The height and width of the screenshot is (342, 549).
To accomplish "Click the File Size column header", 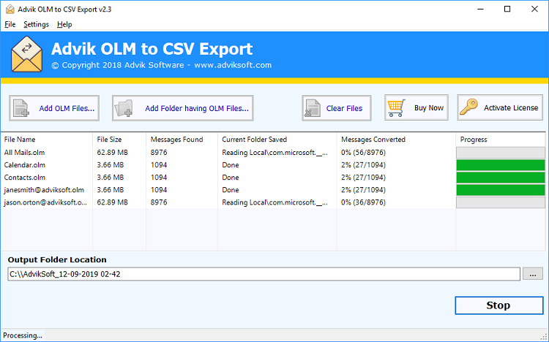I will [x=119, y=139].
